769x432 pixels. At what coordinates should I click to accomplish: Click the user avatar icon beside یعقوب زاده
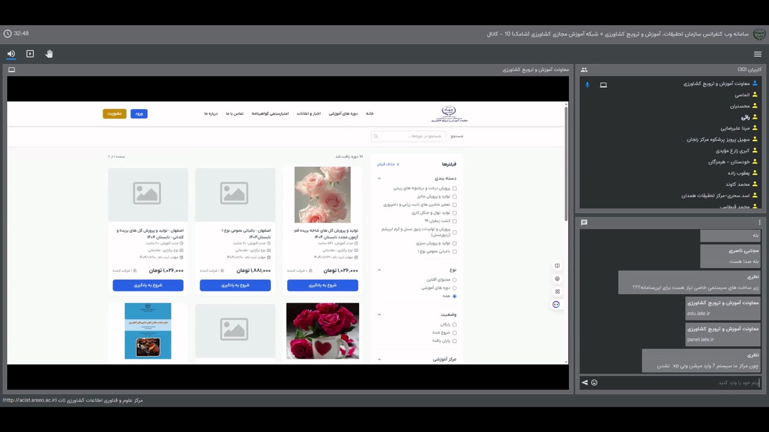(x=755, y=173)
